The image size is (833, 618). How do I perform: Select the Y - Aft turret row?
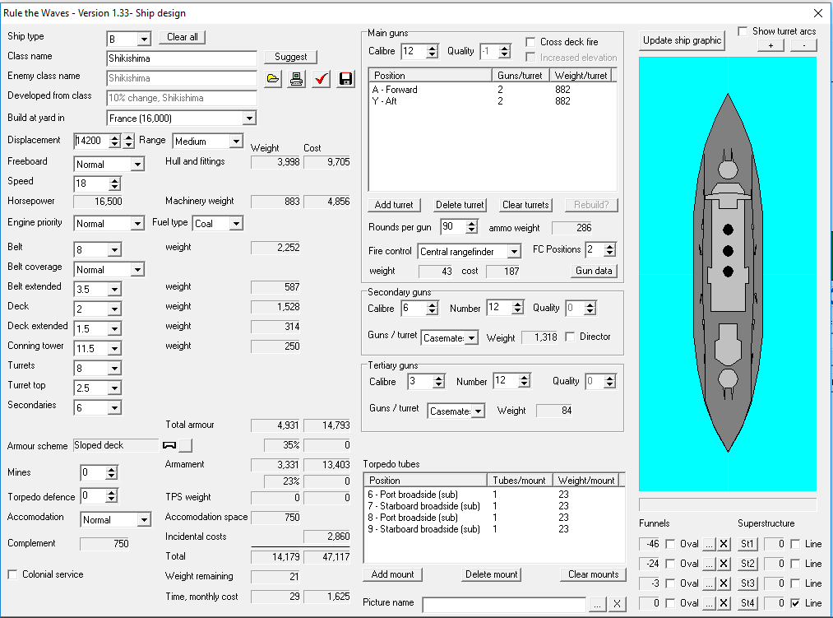click(492, 101)
